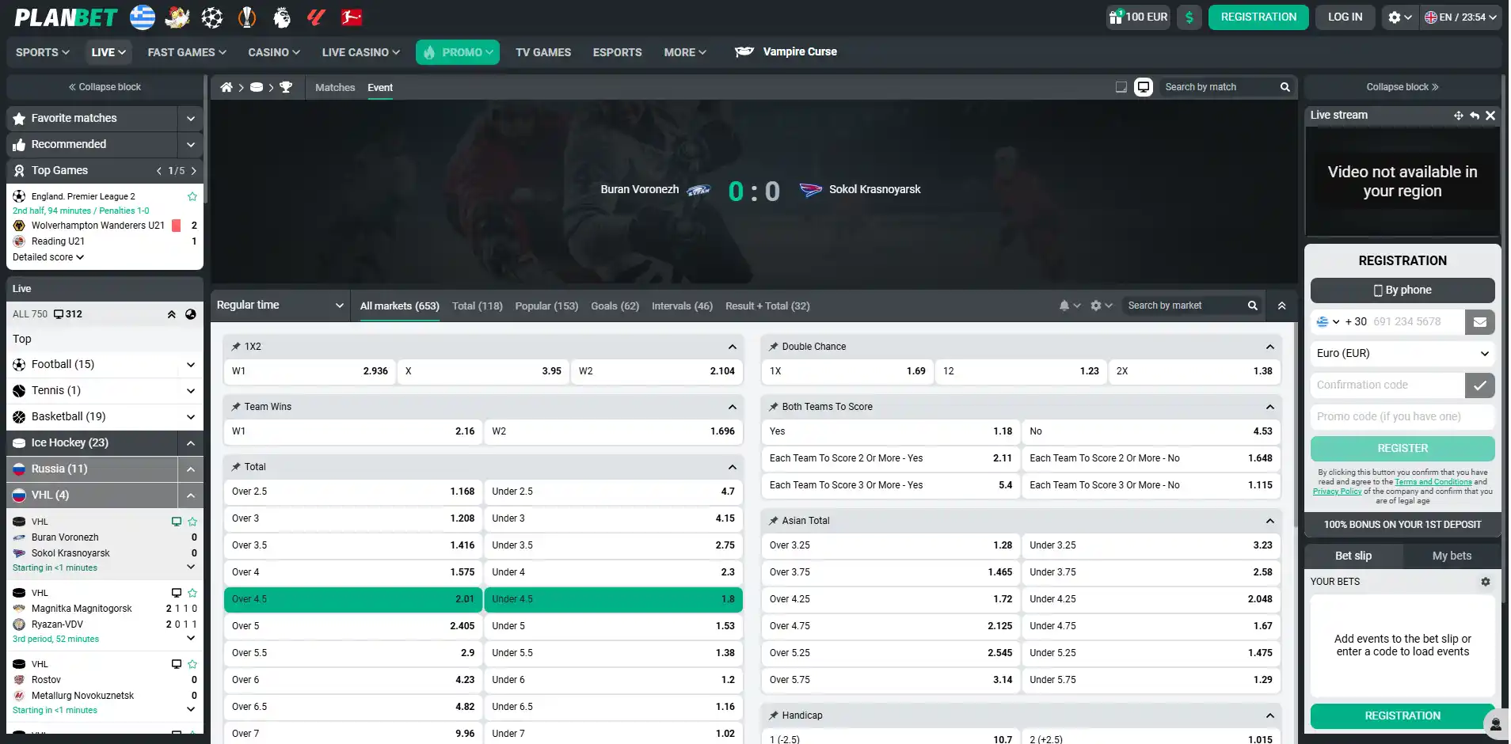Click the ice hockey puck breadcrumb icon
The image size is (1511, 744).
(x=257, y=87)
